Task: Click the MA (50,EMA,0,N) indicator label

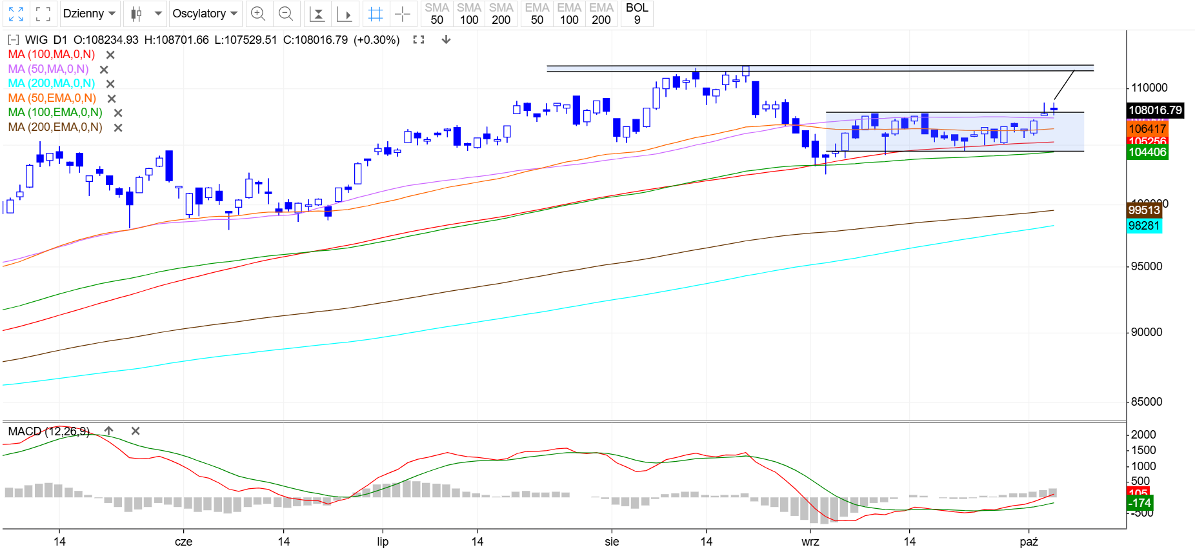Action: pyautogui.click(x=52, y=98)
